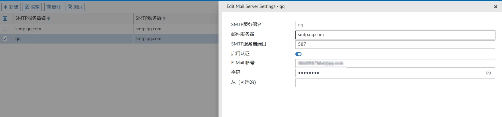Click the 删除 (Delete) button
This screenshot has height=117, width=502.
click(x=54, y=7)
